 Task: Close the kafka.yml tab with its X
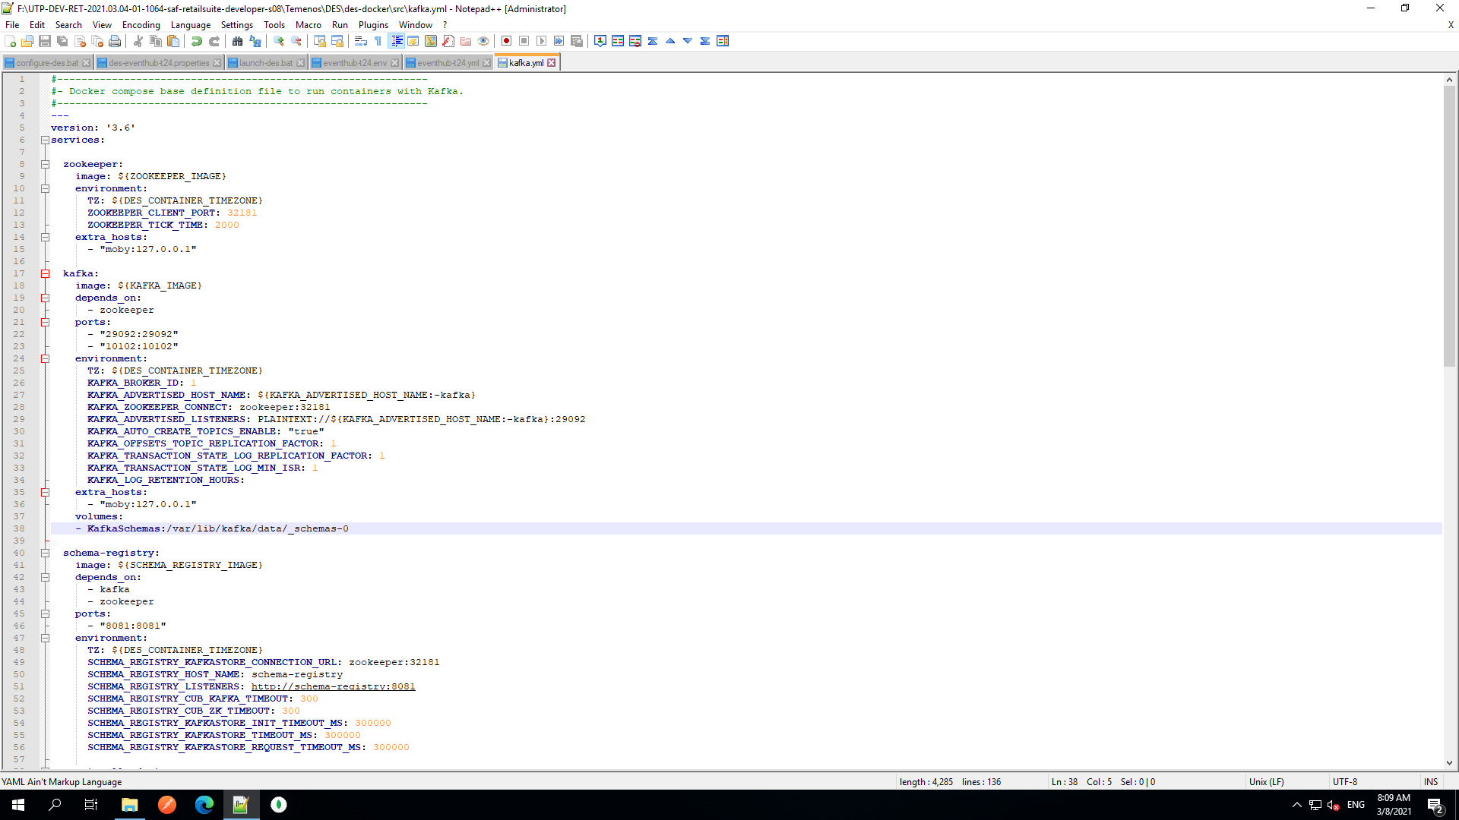(x=552, y=63)
